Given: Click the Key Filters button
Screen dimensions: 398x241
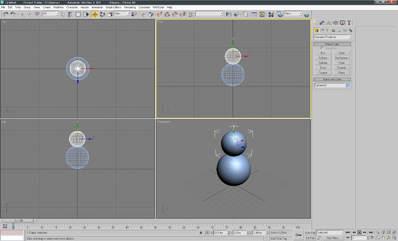Looking at the screenshot, I should 333,238.
